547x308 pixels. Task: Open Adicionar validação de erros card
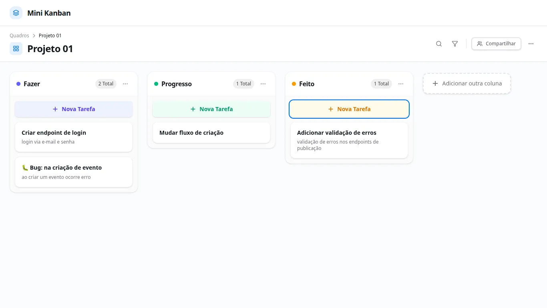(x=349, y=140)
